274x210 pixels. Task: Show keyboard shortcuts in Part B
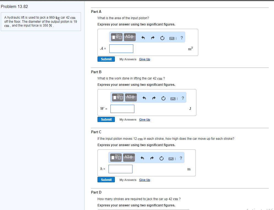point(173,99)
